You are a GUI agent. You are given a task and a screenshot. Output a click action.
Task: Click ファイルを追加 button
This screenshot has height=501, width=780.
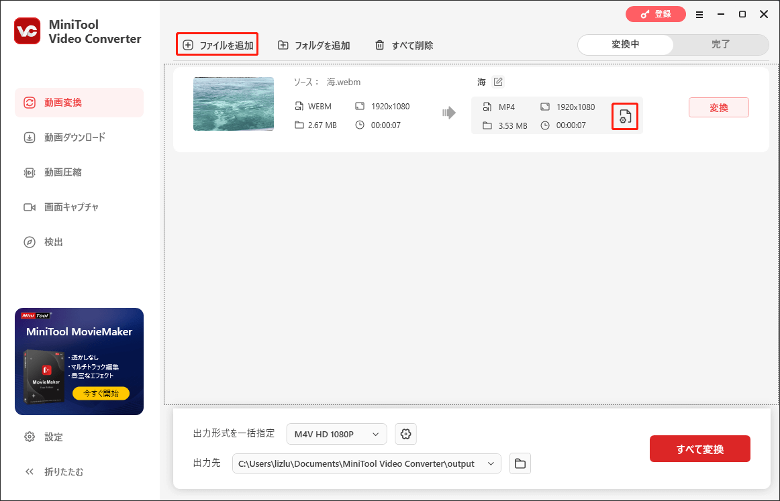[217, 45]
